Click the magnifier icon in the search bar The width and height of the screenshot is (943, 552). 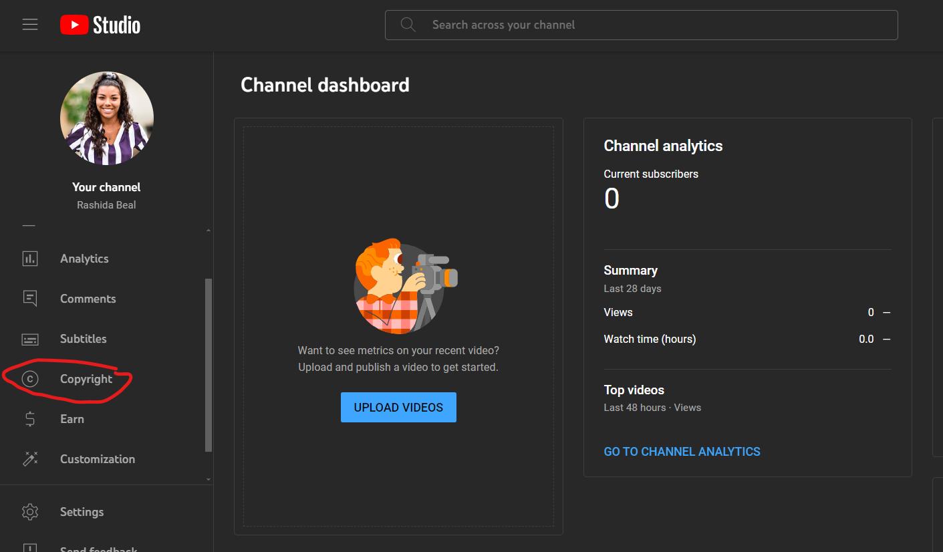coord(408,24)
